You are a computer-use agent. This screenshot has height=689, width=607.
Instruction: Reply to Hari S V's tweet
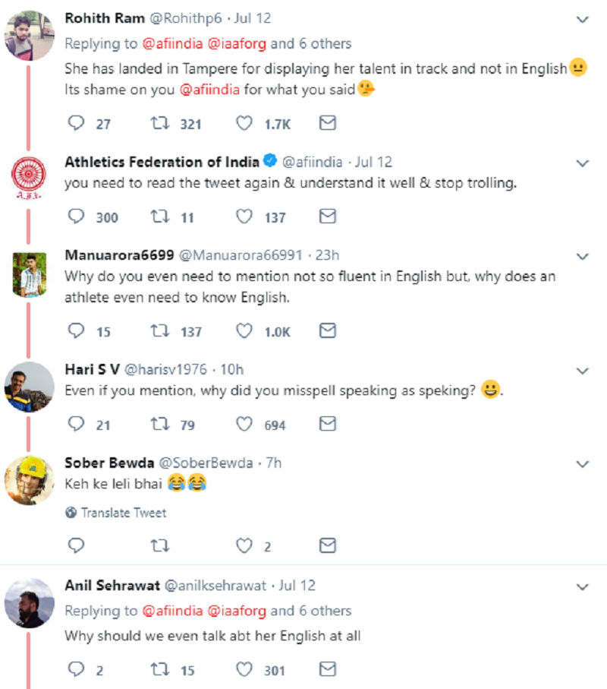[77, 425]
